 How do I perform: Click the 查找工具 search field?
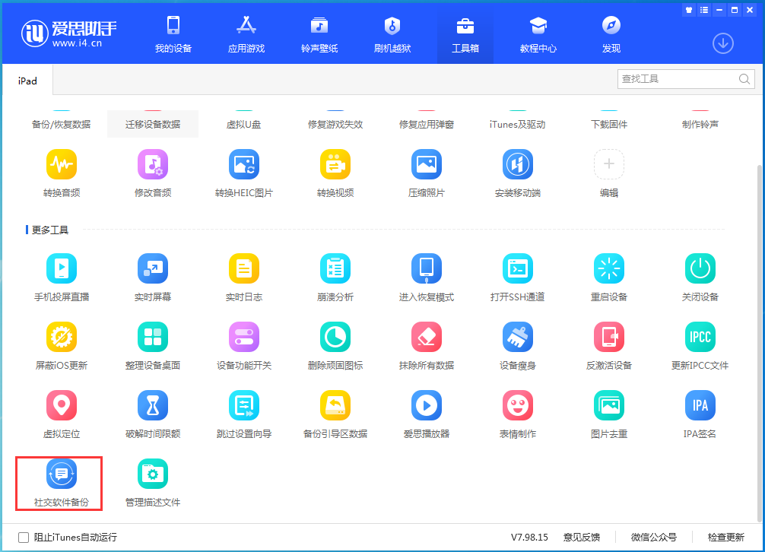coord(677,78)
